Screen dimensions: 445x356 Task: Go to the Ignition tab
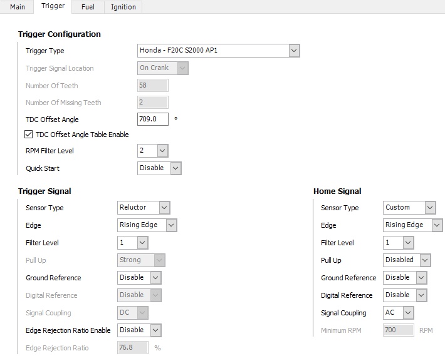[x=123, y=7]
